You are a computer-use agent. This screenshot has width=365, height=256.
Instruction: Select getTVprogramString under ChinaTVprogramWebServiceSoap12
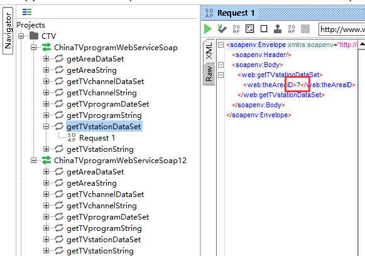coord(104,228)
